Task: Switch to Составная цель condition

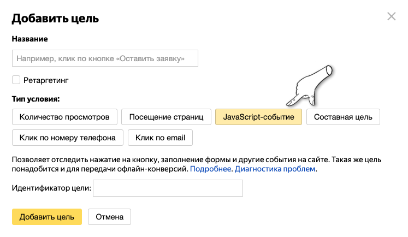Action: click(x=343, y=117)
